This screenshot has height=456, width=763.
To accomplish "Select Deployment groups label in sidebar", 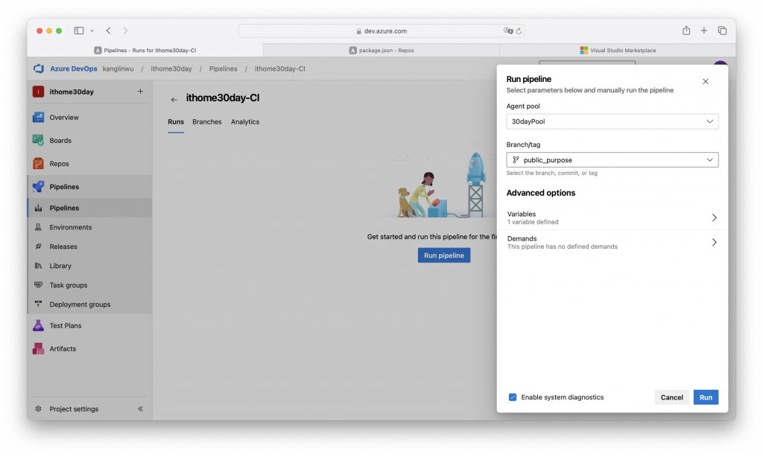I will click(x=80, y=304).
